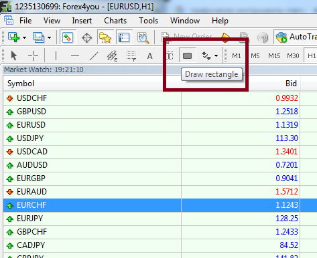
Task: Select the EURGBP row
Action: click(x=160, y=178)
